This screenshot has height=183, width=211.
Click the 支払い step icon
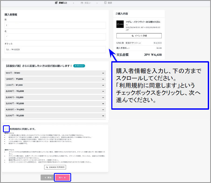82,3
